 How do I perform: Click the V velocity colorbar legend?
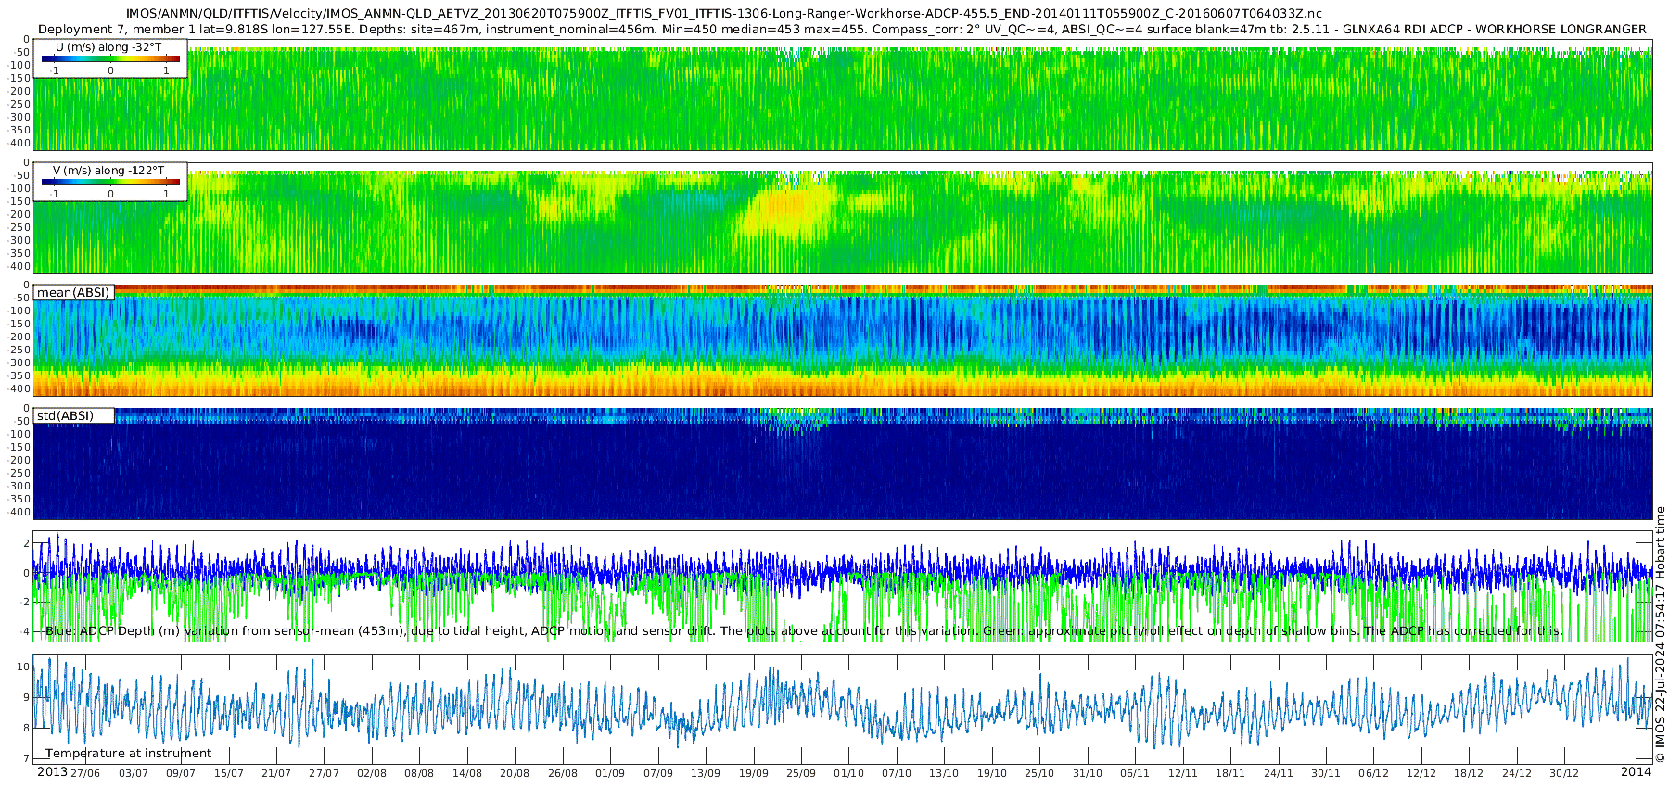point(110,182)
